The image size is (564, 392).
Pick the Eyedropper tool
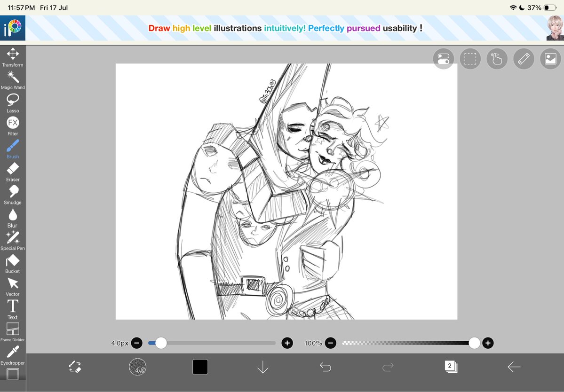point(13,355)
